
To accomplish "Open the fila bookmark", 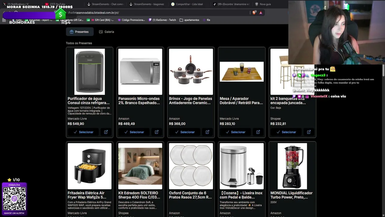I will pyautogui.click(x=207, y=20).
